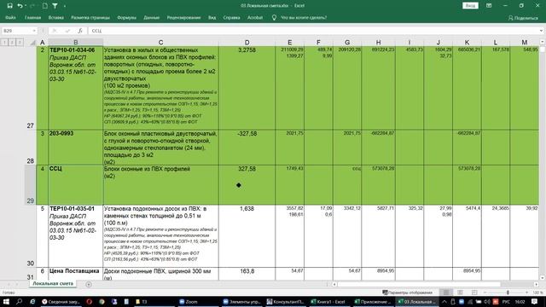This screenshot has height=307, width=546.
Task: Save the workbook from quick access toolbar
Action: click(9, 6)
